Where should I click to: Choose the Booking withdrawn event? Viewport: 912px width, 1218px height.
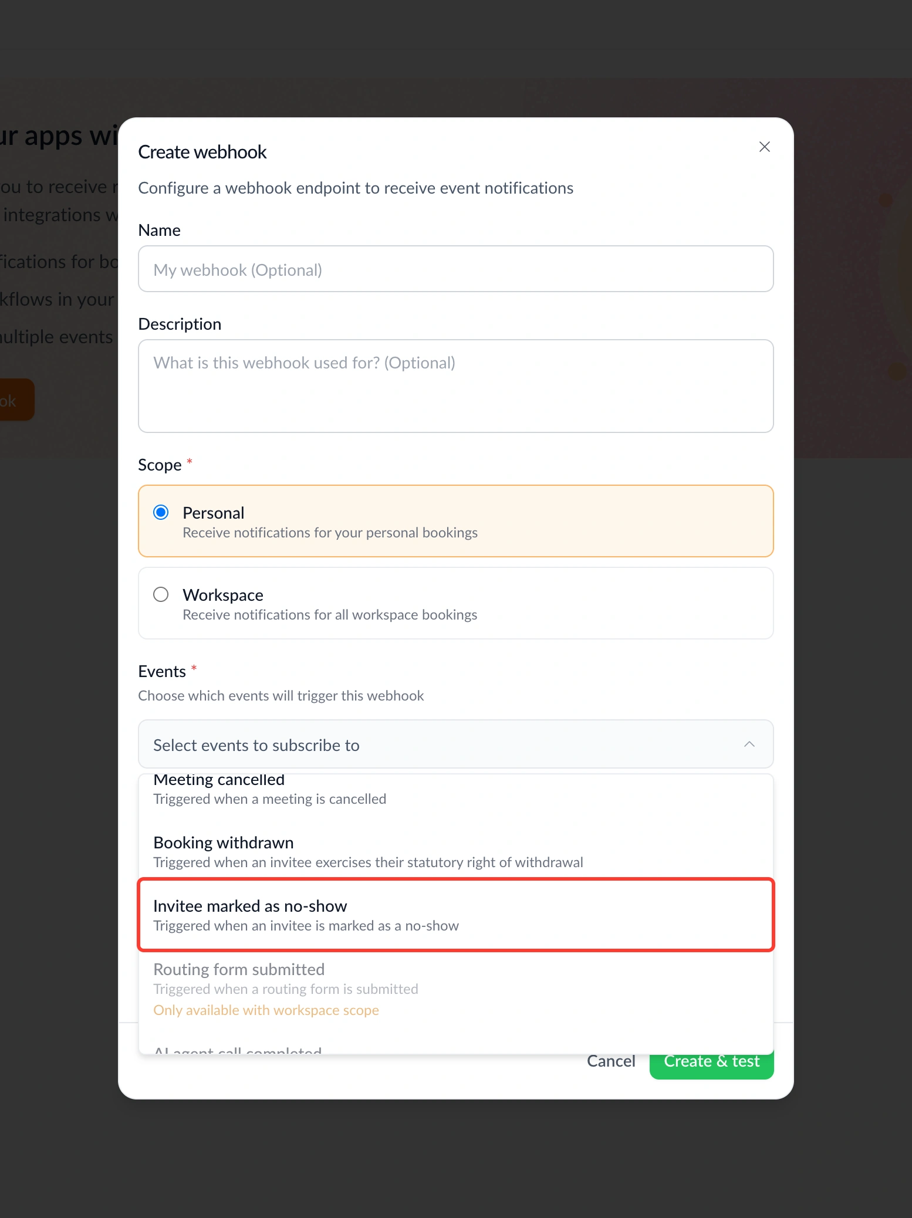point(456,852)
